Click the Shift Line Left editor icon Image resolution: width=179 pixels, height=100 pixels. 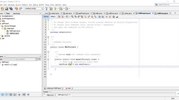[x=100, y=17]
